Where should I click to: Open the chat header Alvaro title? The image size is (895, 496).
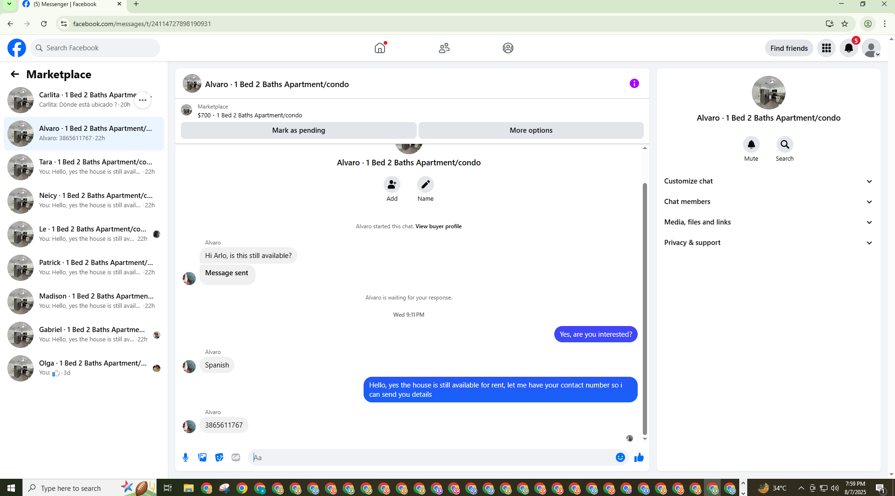tap(277, 84)
